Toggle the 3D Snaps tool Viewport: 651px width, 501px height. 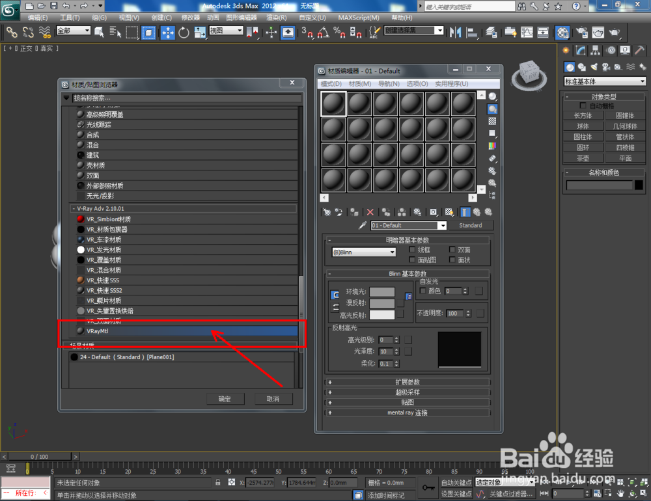307,33
